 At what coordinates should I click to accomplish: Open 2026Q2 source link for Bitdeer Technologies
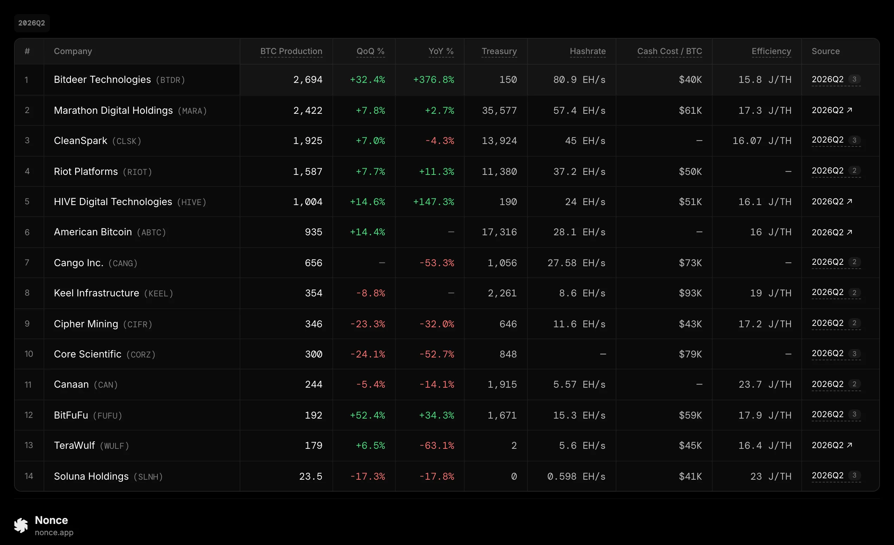coord(828,79)
